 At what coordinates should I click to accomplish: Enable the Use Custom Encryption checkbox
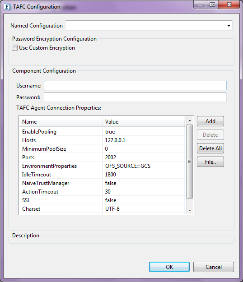point(14,48)
